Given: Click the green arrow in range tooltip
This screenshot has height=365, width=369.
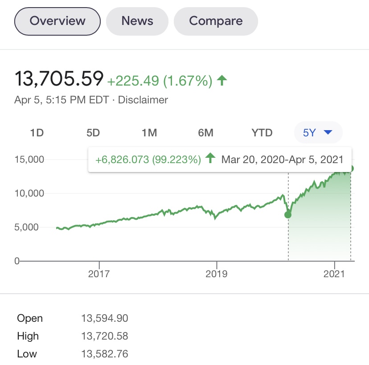Looking at the screenshot, I should pos(210,158).
